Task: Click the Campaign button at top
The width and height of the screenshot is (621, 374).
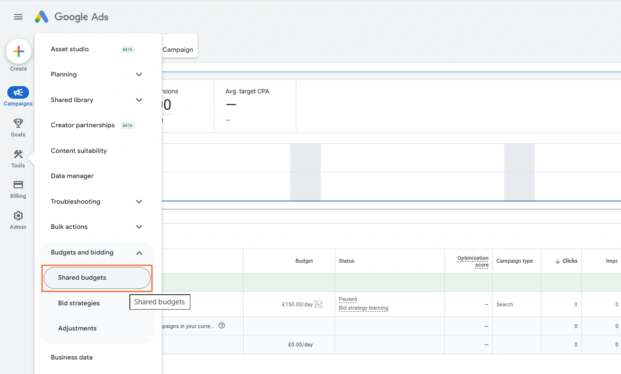Action: pos(178,49)
